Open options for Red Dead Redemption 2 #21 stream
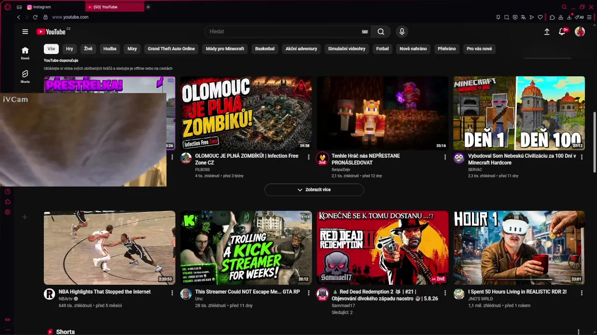The image size is (597, 335). 445,293
